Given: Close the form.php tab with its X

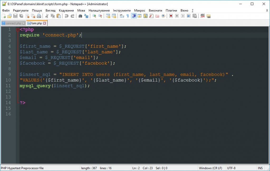Looking at the screenshot, I should tap(44, 23).
